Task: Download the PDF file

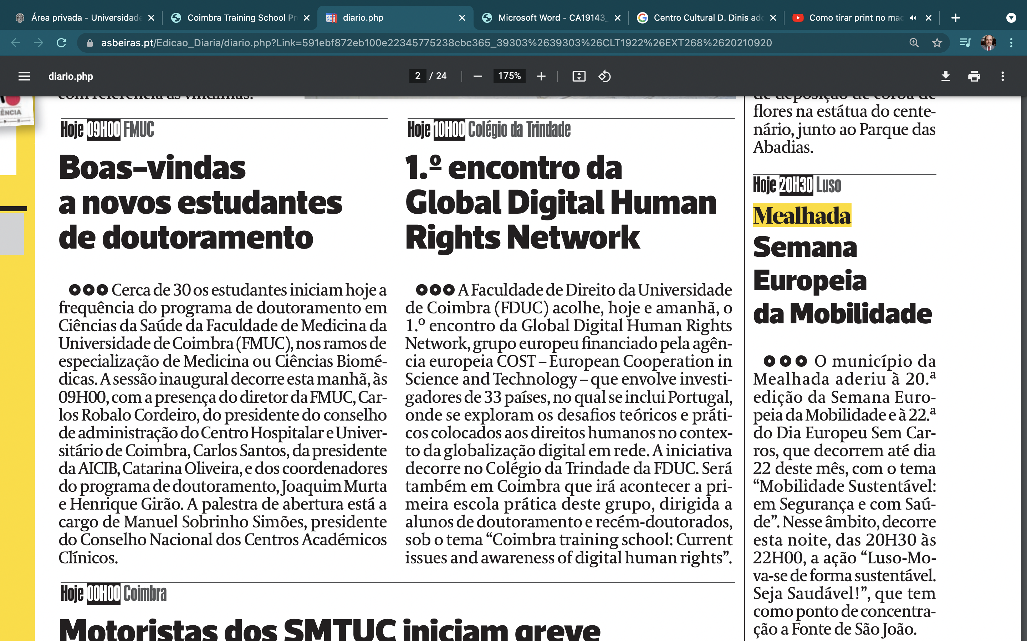Action: (x=946, y=76)
